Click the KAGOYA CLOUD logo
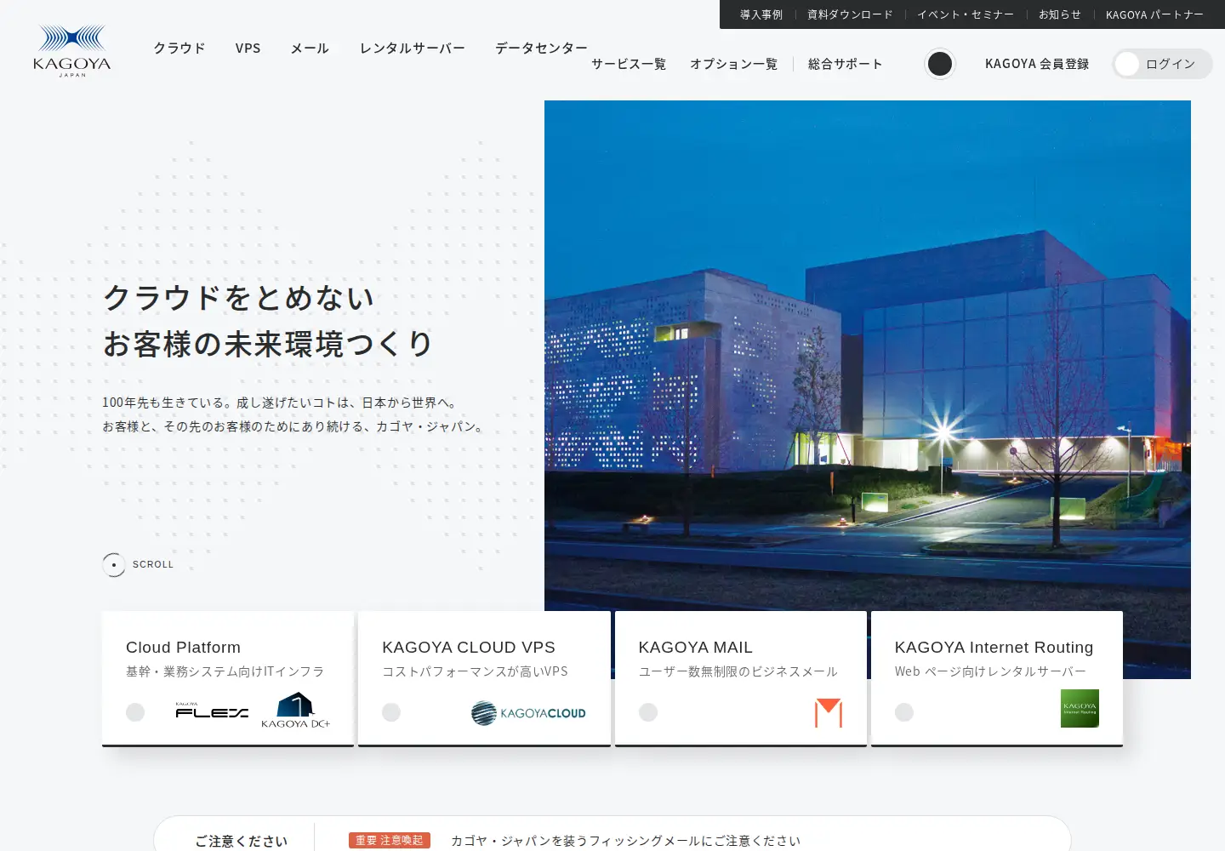Viewport: 1225px width, 851px height. [x=528, y=712]
